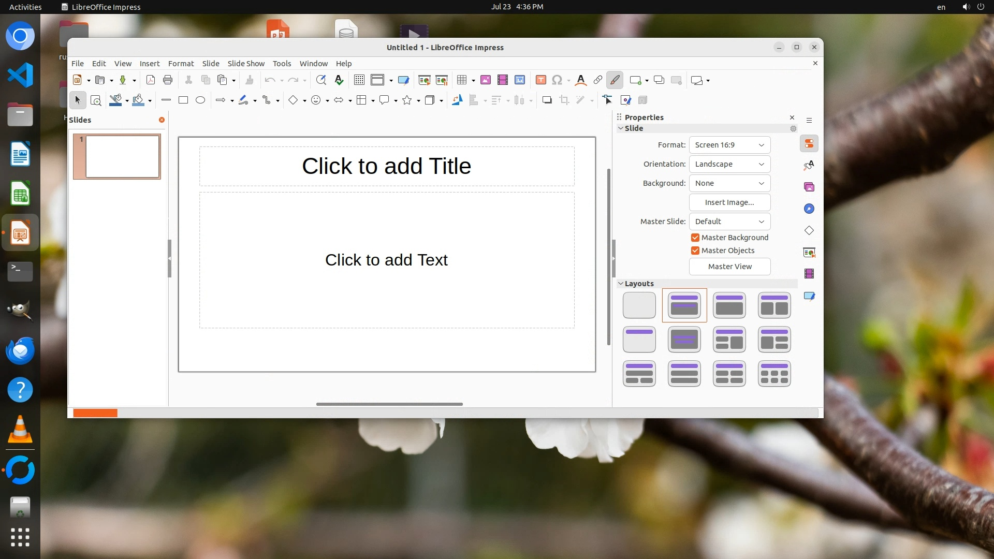Click the Print toolbar icon
The width and height of the screenshot is (994, 559).
pos(168,80)
